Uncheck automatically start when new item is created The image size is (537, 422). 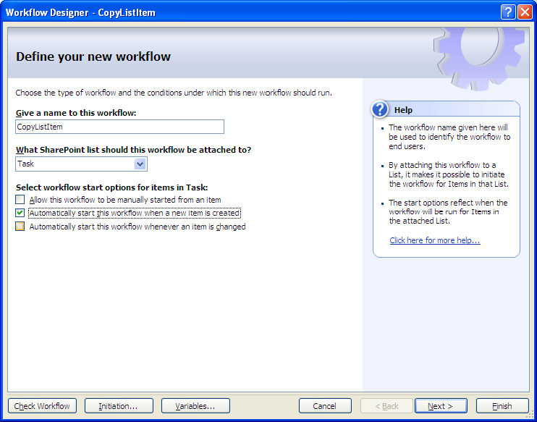pos(20,213)
